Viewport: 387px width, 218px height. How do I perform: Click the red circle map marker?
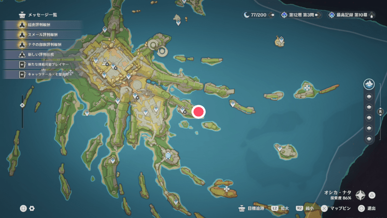point(198,112)
